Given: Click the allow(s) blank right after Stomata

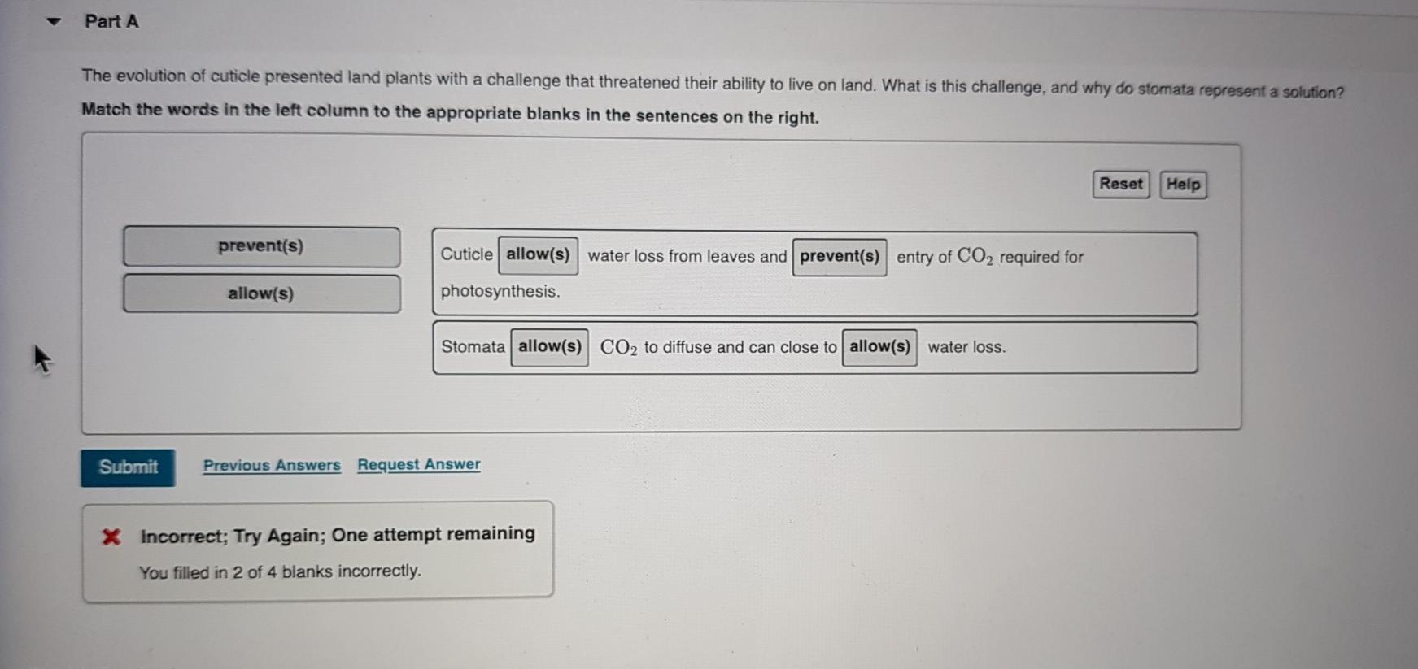Looking at the screenshot, I should coord(549,347).
